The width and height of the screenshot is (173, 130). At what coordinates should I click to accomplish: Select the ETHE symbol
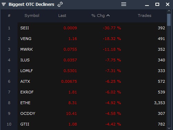point(26,103)
